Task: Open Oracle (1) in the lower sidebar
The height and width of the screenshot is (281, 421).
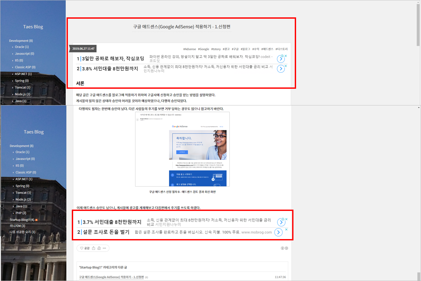Action: pyautogui.click(x=23, y=152)
